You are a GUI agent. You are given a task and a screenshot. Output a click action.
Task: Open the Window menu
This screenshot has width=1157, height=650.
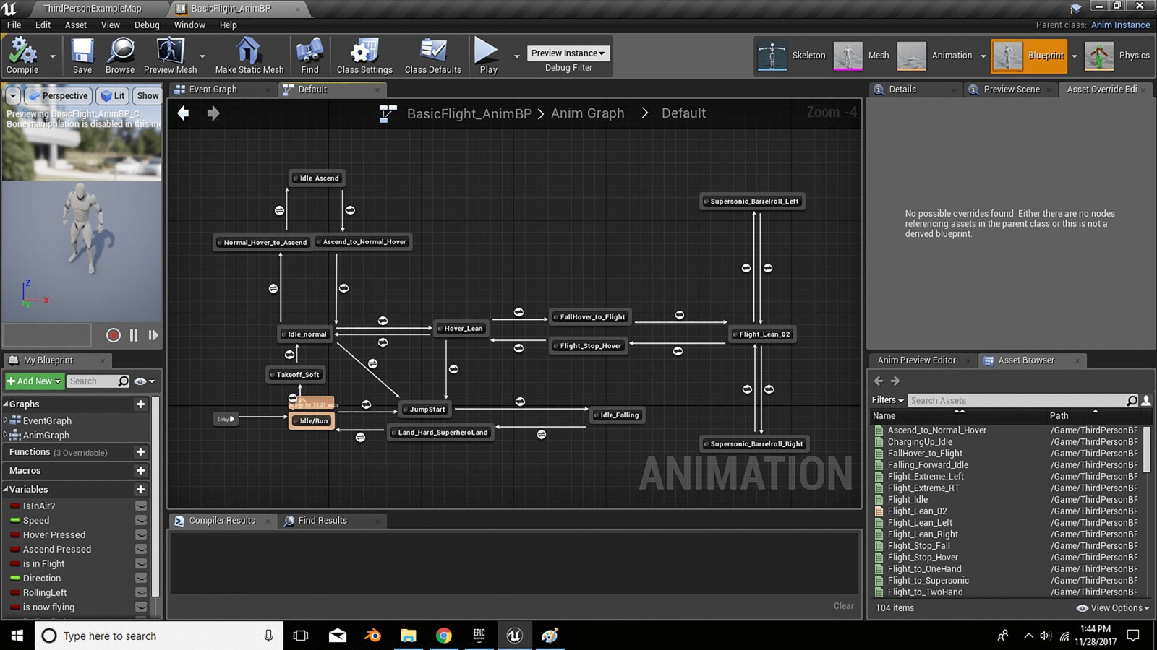click(189, 25)
